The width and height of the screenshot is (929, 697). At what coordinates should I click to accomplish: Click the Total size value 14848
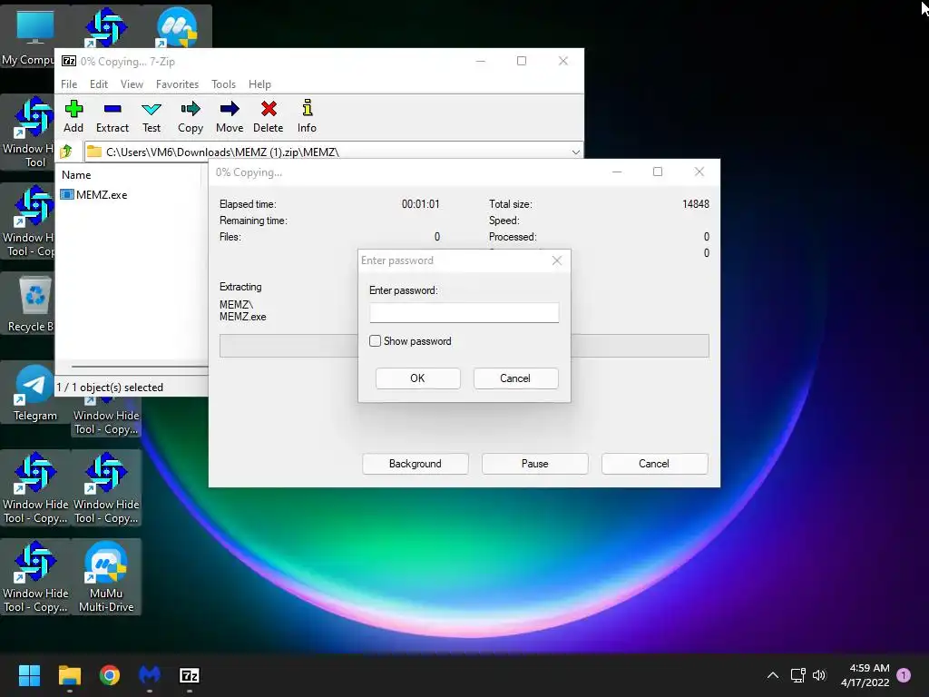click(x=696, y=204)
